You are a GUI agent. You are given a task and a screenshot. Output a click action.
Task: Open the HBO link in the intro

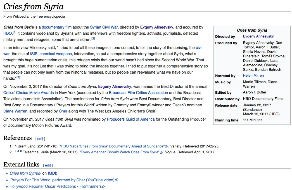tap(8, 33)
